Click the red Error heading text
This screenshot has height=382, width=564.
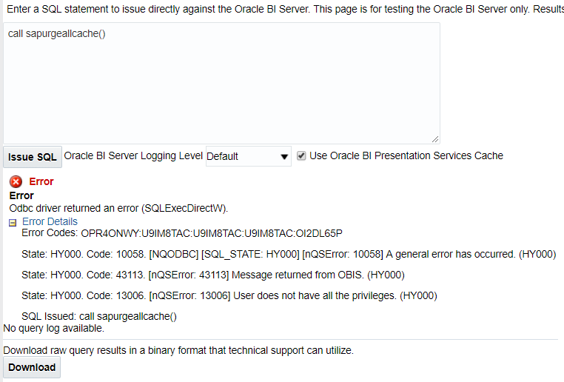(x=41, y=181)
